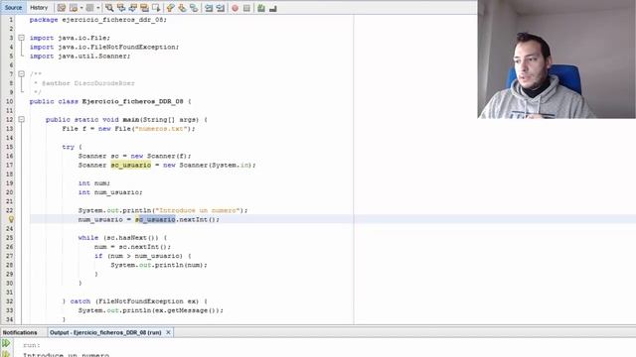Open the Forward icon dropdown arrow
This screenshot has width=636, height=357.
97,8
